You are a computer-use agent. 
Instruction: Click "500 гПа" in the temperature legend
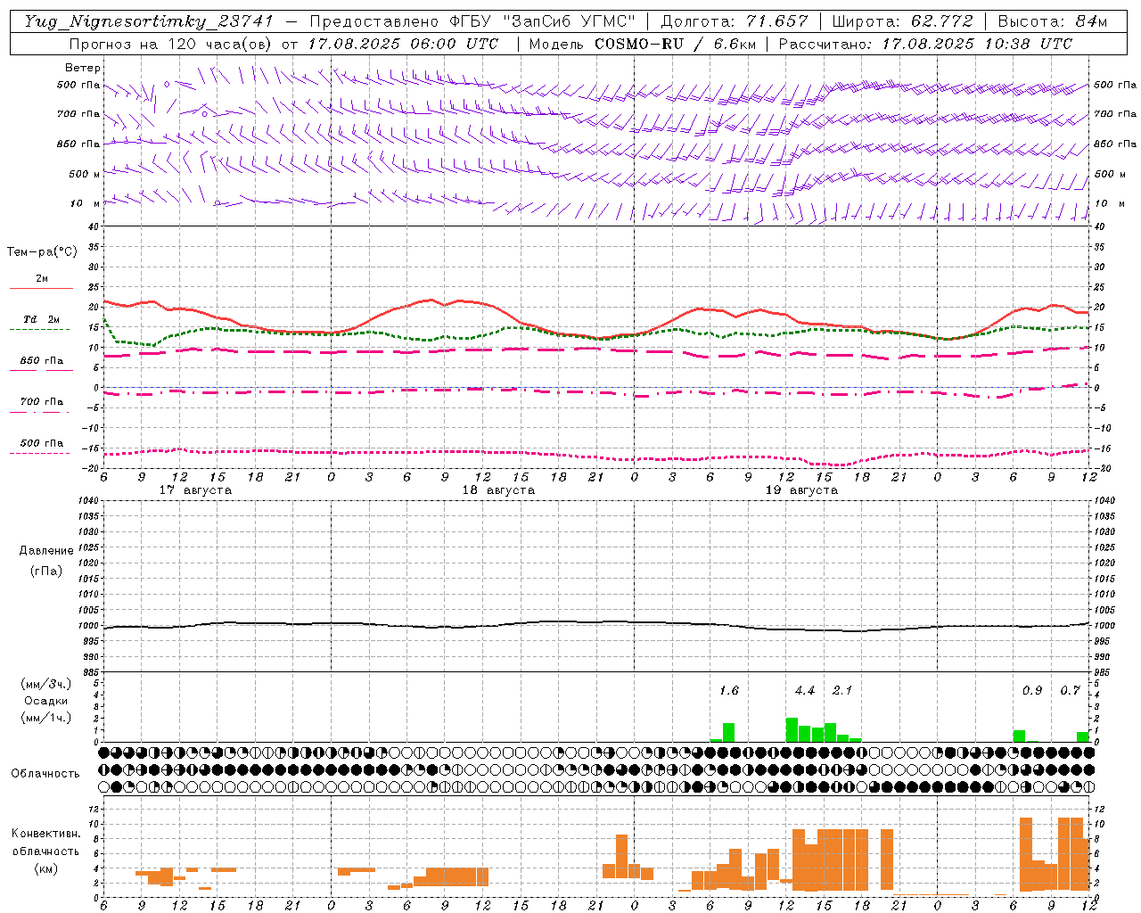[42, 443]
